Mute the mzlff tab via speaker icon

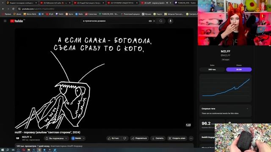coord(167,3)
